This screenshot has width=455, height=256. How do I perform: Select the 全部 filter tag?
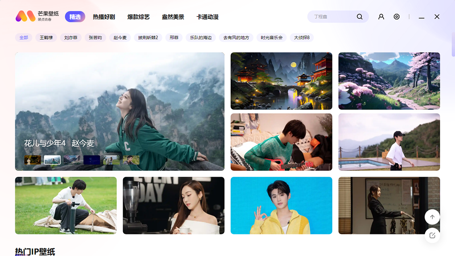pyautogui.click(x=23, y=37)
